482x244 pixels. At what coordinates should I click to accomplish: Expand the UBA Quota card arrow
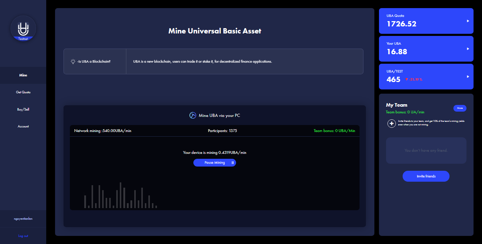(x=468, y=21)
